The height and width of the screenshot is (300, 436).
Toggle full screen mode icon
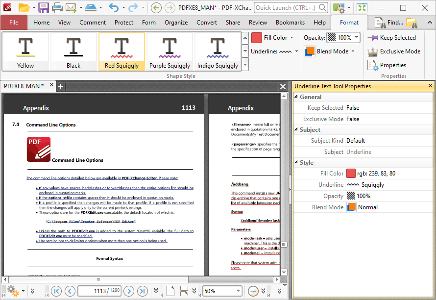[362, 8]
